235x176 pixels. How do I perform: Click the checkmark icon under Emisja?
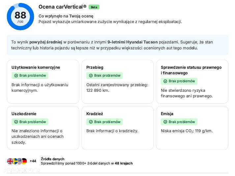pos(165,122)
